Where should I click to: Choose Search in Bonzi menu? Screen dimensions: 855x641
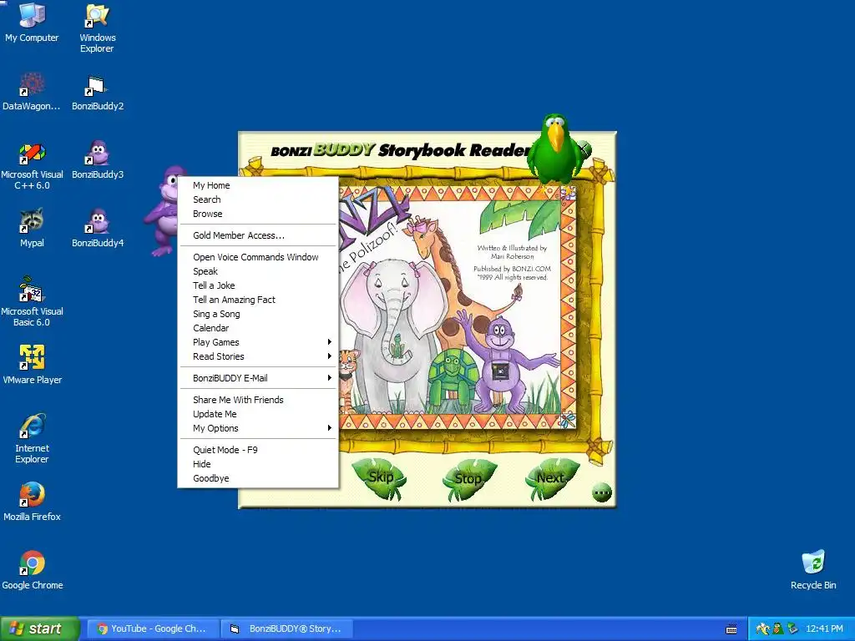[258, 199]
